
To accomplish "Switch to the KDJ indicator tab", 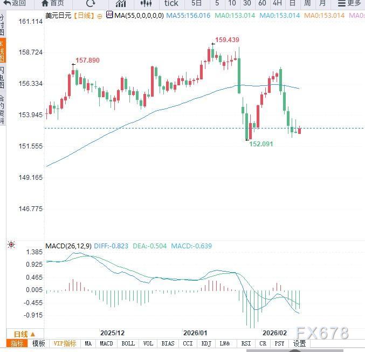I will (x=206, y=343).
